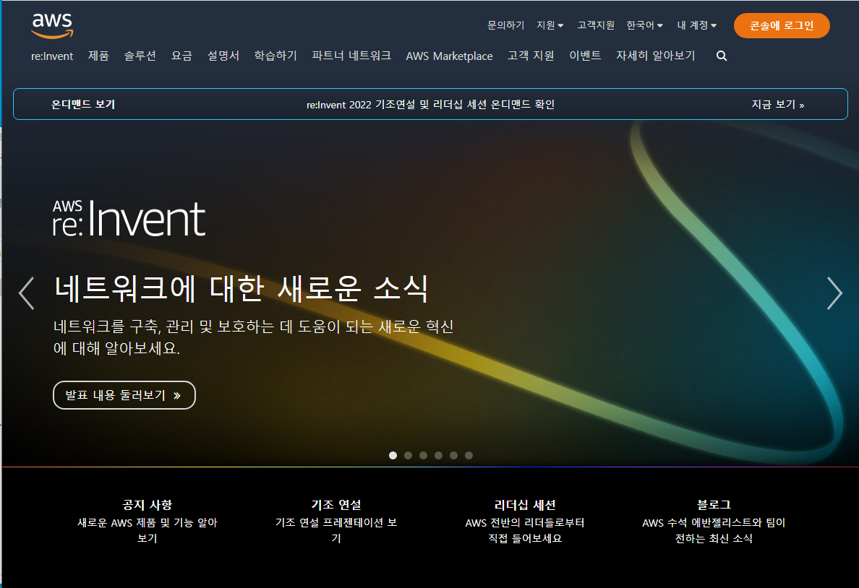The height and width of the screenshot is (588, 859).
Task: Open the 설명서 menu
Action: (223, 56)
